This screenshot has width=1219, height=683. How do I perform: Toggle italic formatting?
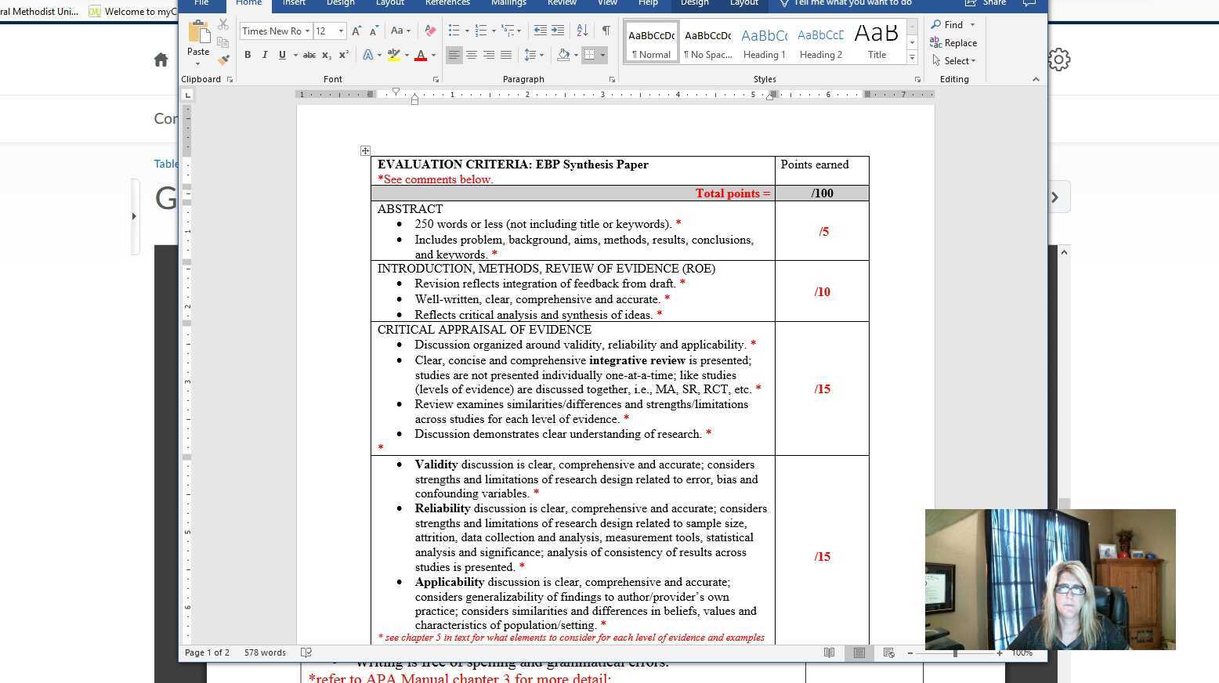pyautogui.click(x=265, y=55)
